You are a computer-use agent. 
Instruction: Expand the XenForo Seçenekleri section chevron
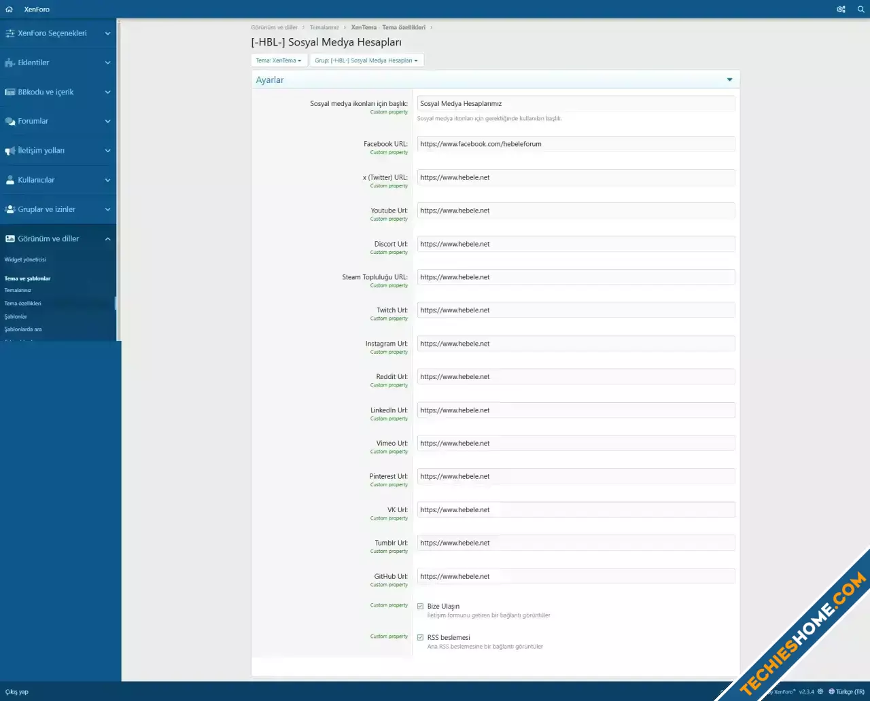[x=107, y=33]
